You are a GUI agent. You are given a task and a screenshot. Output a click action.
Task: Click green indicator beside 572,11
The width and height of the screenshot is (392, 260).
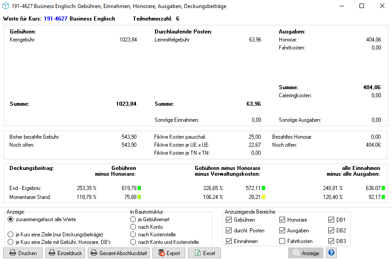(263, 188)
